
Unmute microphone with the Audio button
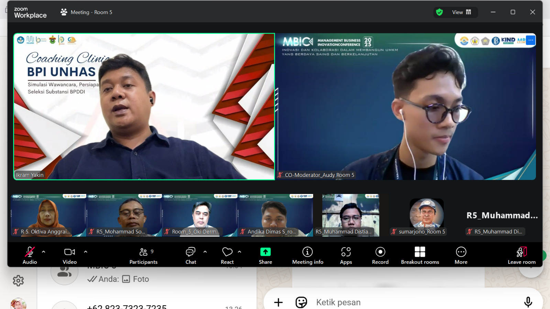(x=30, y=255)
